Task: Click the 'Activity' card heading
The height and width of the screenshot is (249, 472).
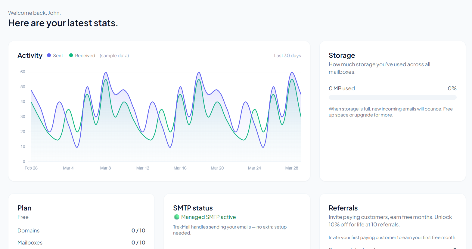Action: coord(30,55)
